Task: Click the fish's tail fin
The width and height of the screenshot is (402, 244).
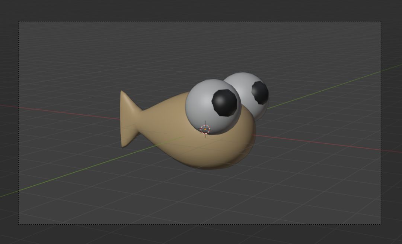Action: [x=130, y=119]
